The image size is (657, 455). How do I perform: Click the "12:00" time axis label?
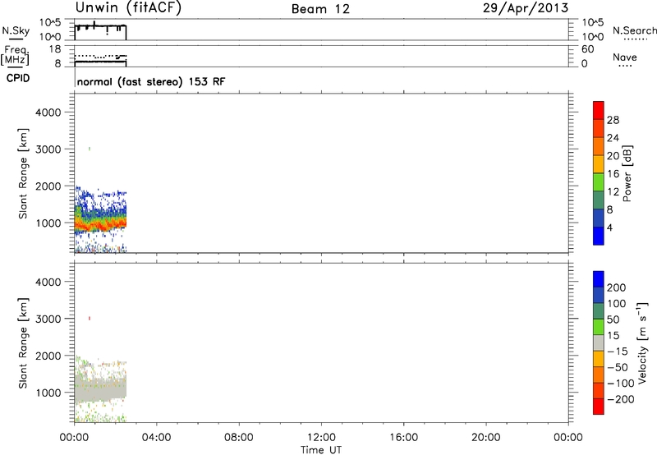[321, 438]
